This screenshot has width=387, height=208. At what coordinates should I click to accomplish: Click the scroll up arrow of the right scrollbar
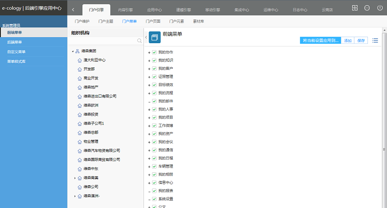tap(384, 30)
